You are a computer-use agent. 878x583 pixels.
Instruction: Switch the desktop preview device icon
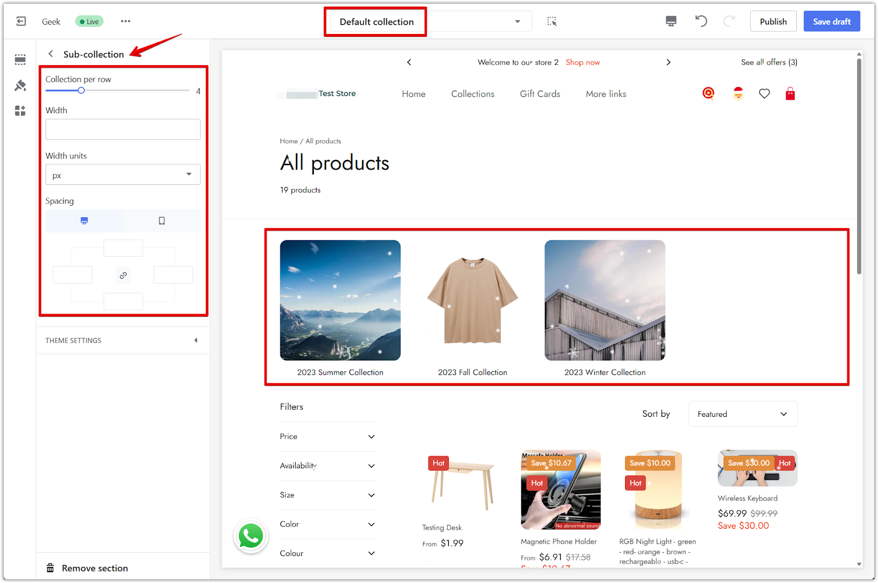pos(671,21)
